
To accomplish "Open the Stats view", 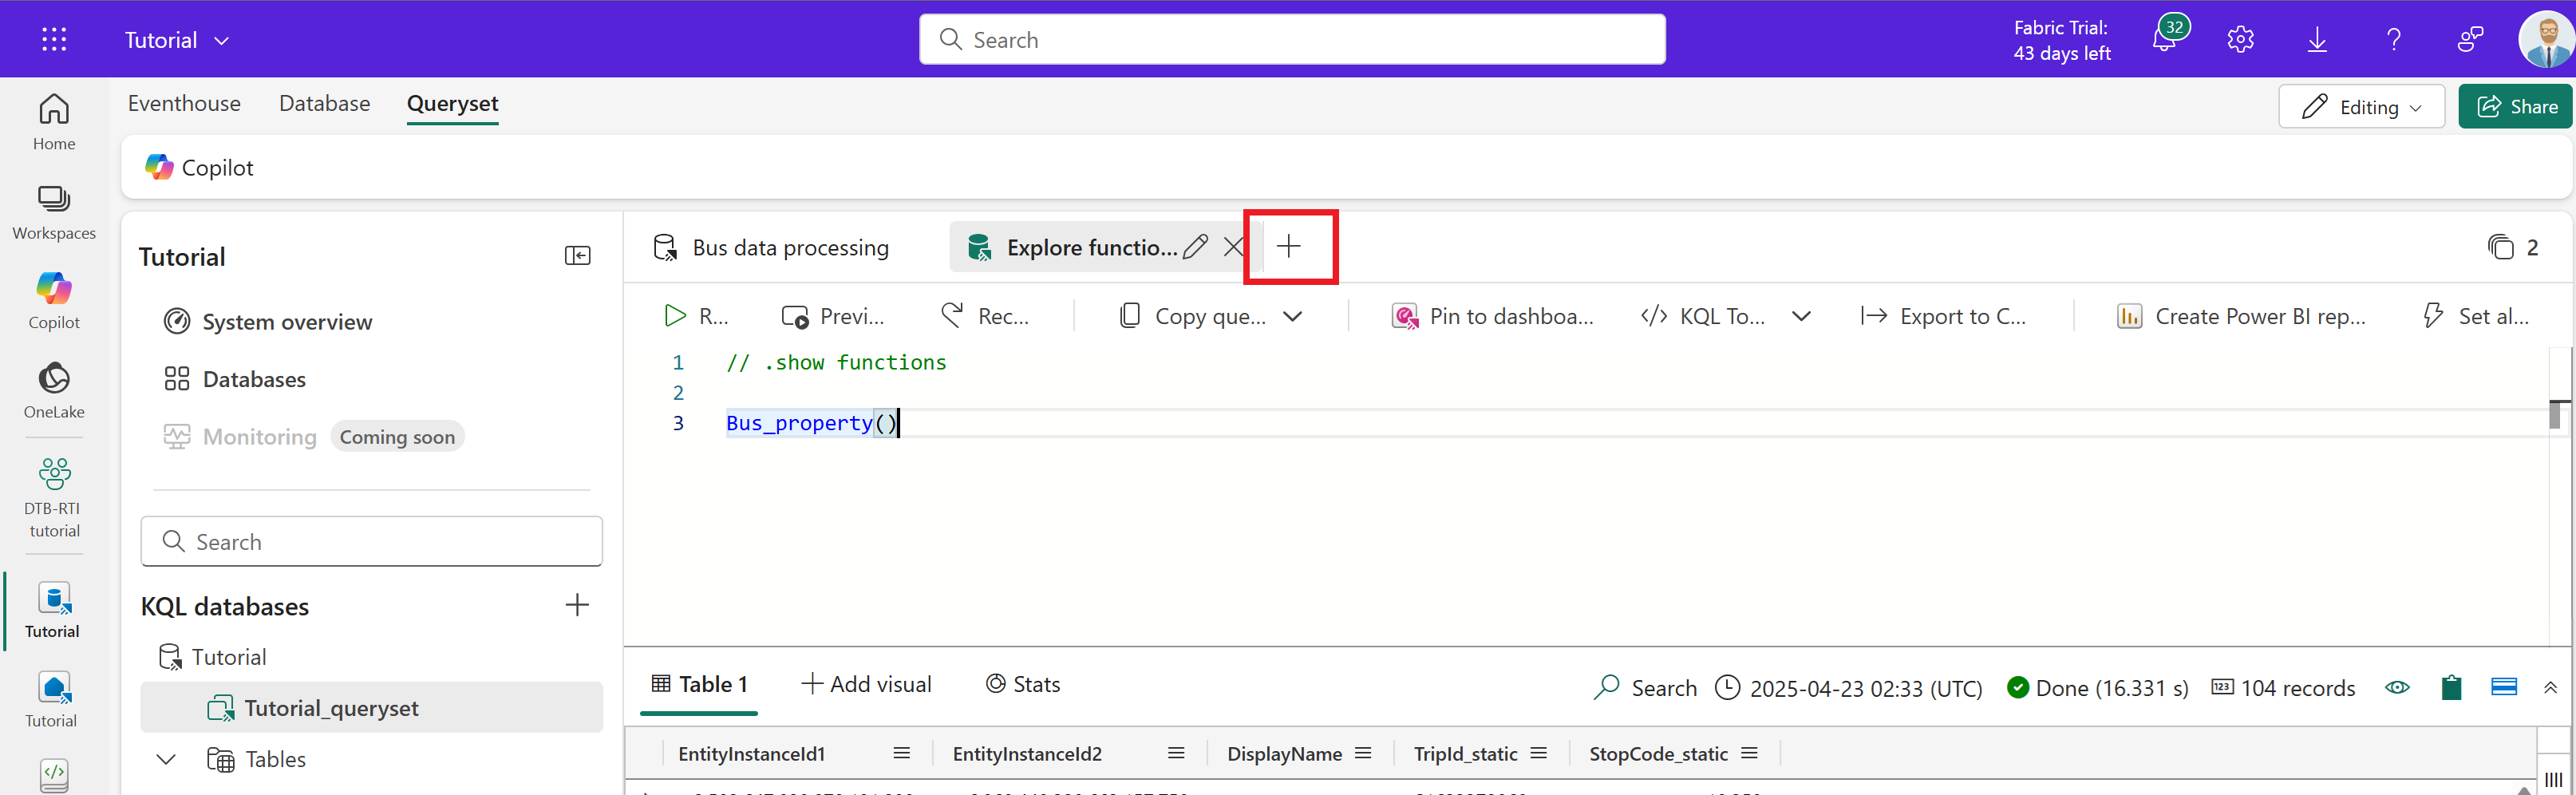I will (x=1022, y=684).
